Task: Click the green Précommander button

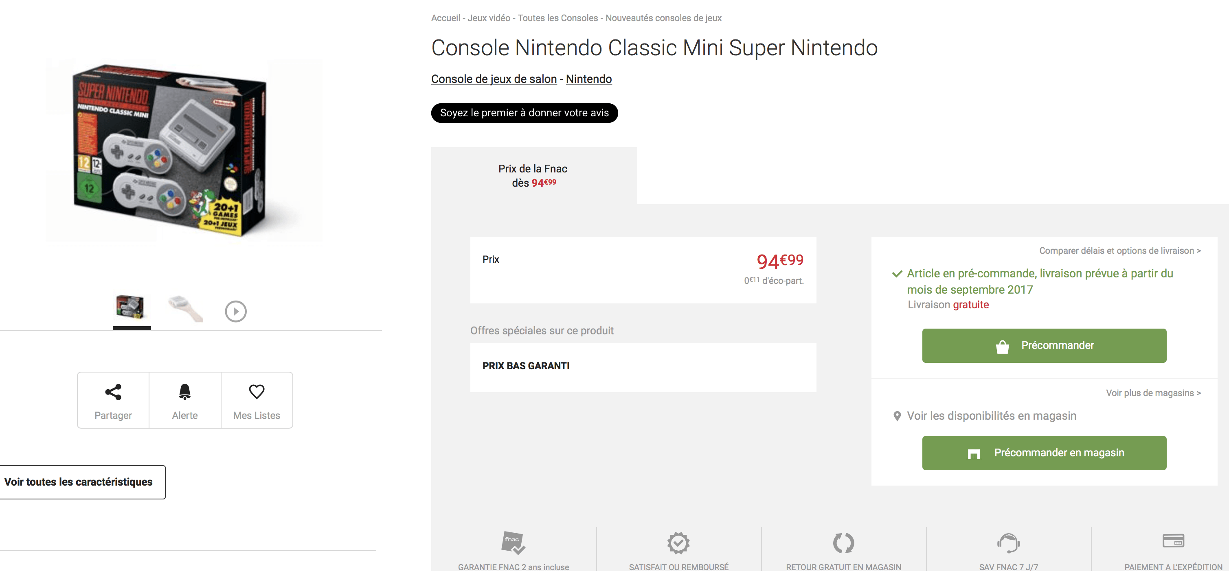Action: pyautogui.click(x=1044, y=346)
